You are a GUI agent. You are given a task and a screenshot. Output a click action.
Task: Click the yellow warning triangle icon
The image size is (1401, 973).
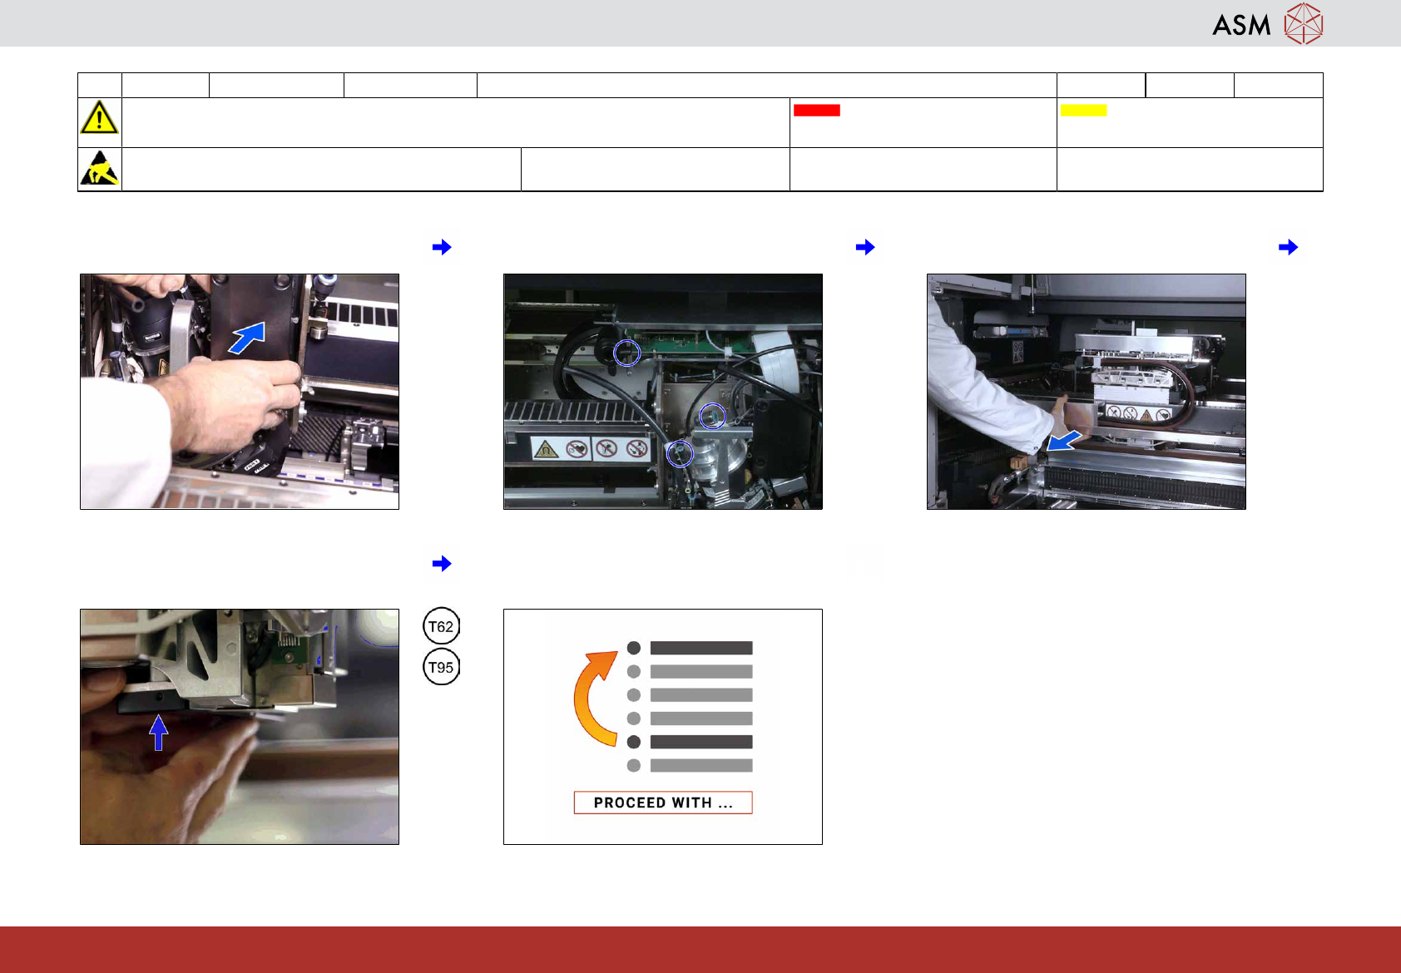point(99,117)
